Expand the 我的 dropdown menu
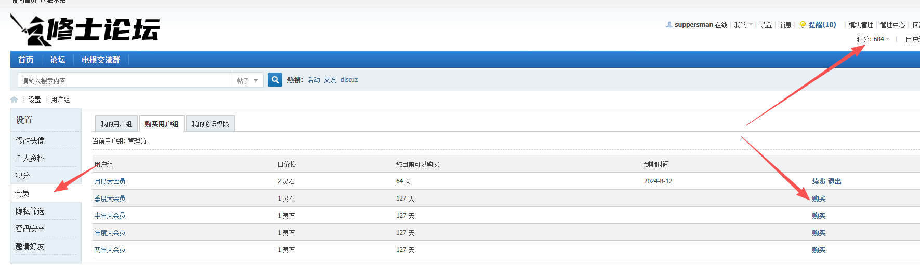The image size is (920, 270). point(743,25)
